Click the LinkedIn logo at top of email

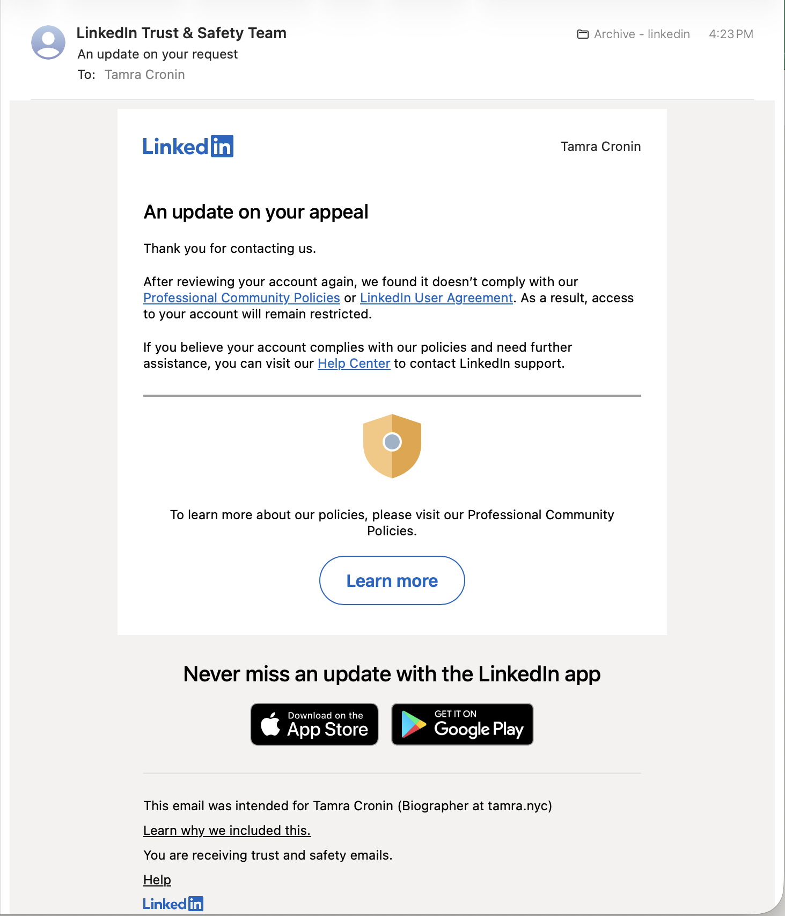(188, 146)
